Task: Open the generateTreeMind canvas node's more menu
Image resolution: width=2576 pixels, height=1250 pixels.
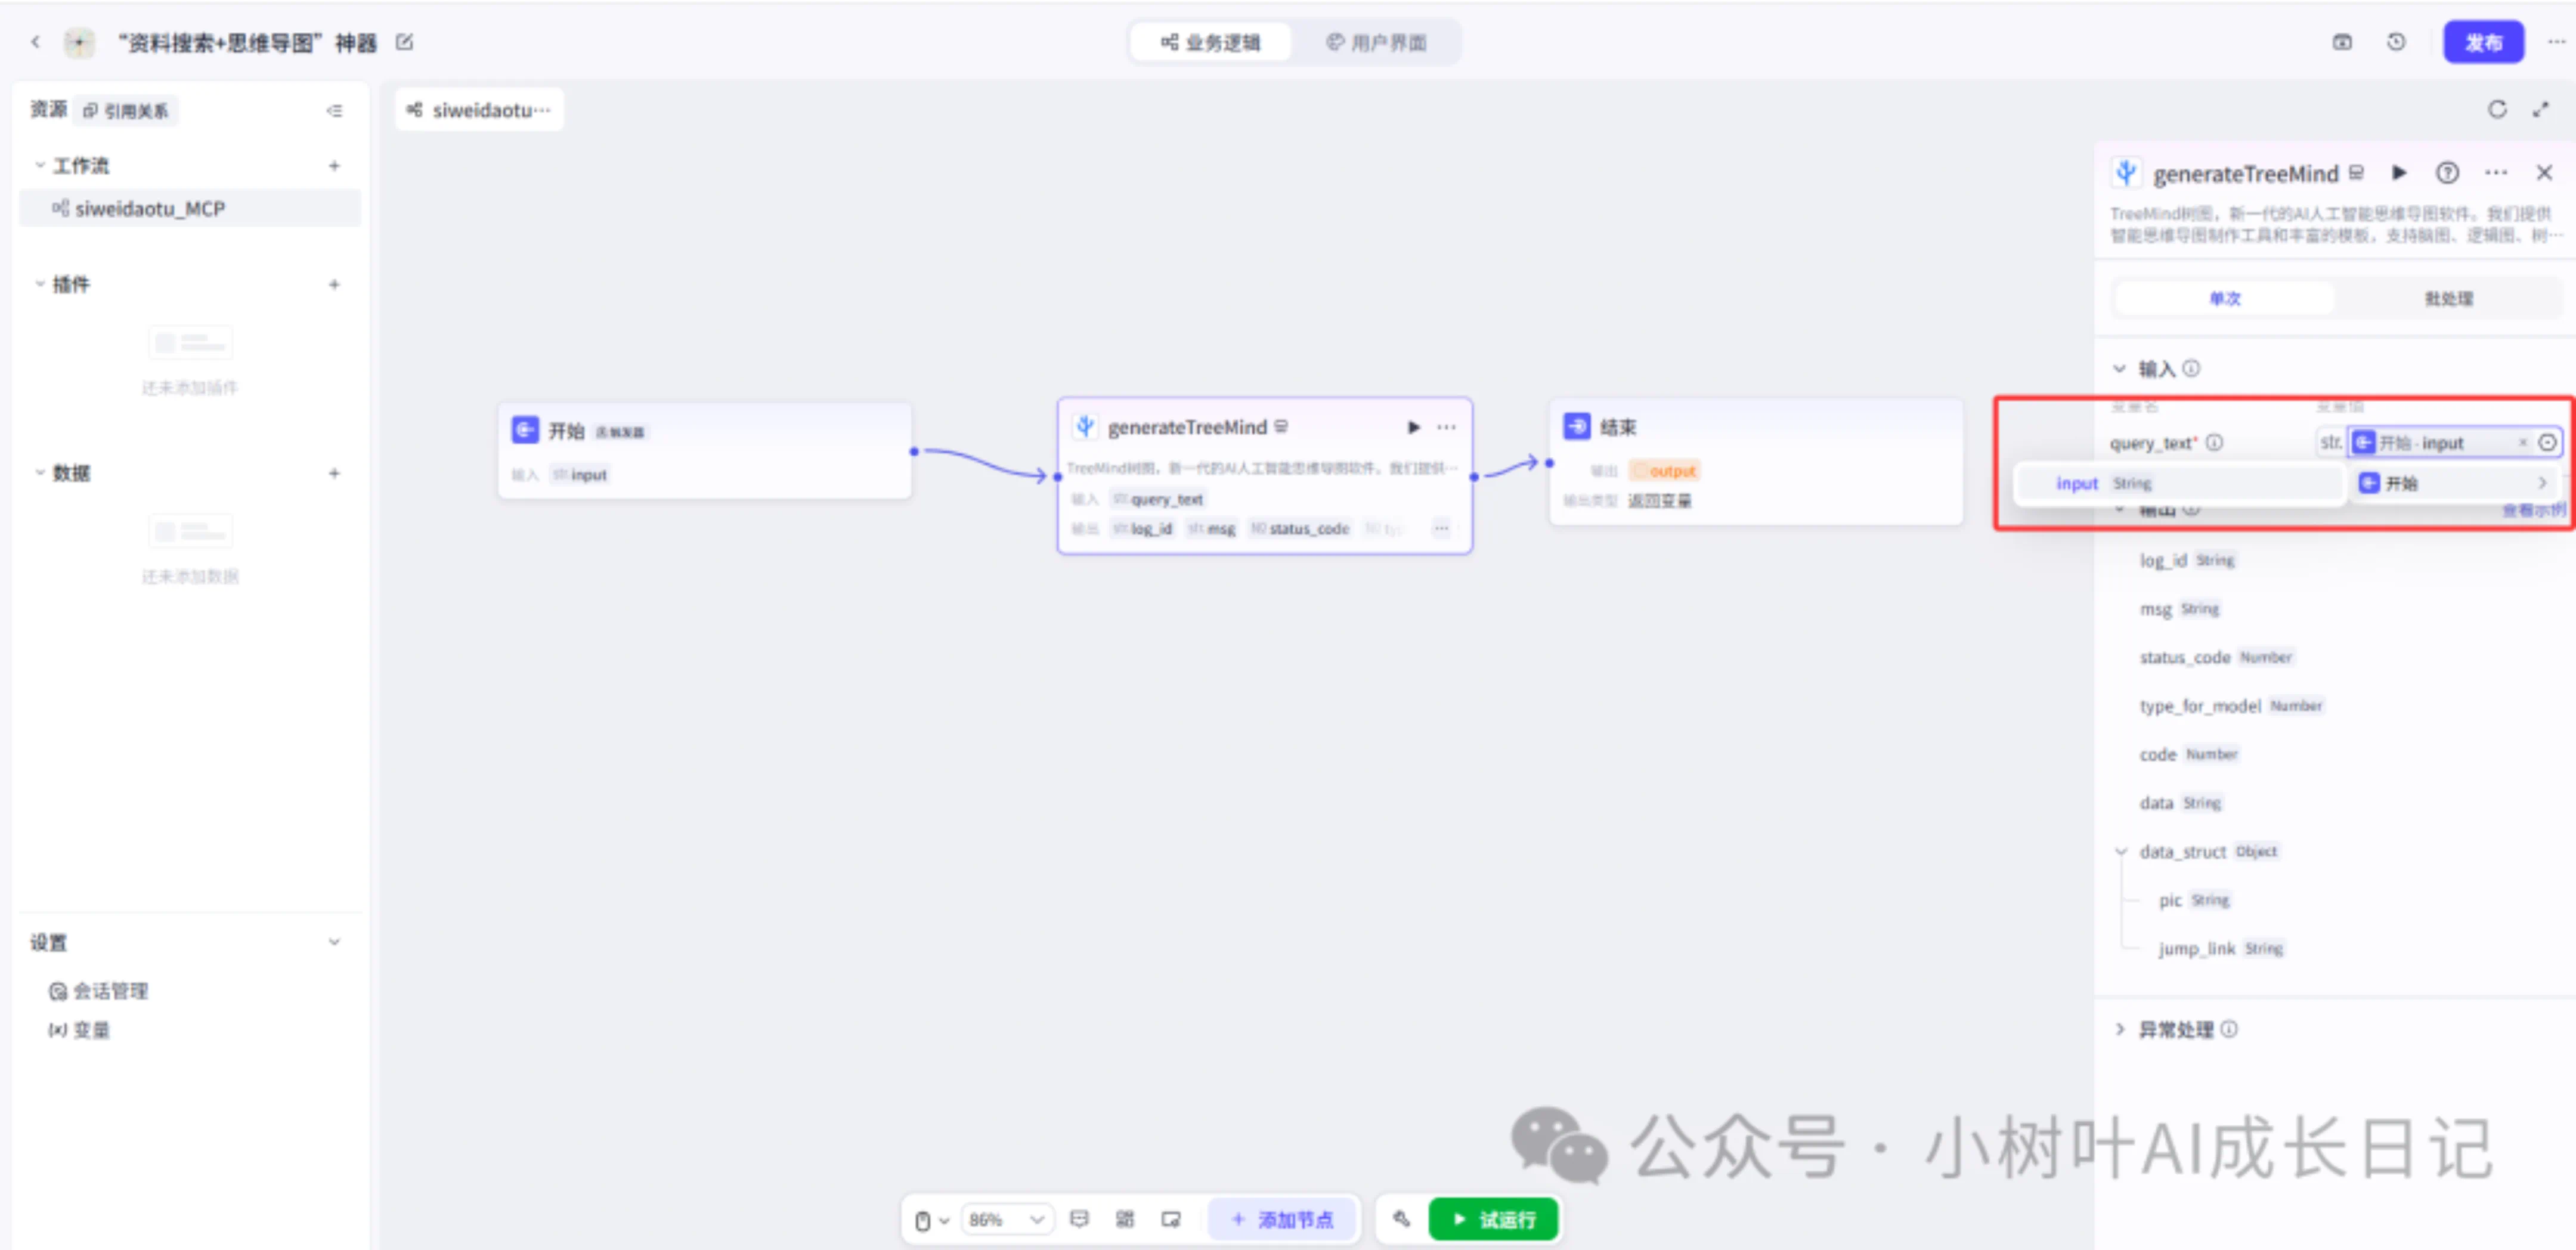Action: point(1446,428)
